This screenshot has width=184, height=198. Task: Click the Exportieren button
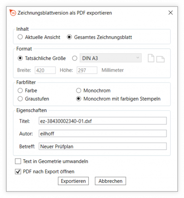[73, 181]
